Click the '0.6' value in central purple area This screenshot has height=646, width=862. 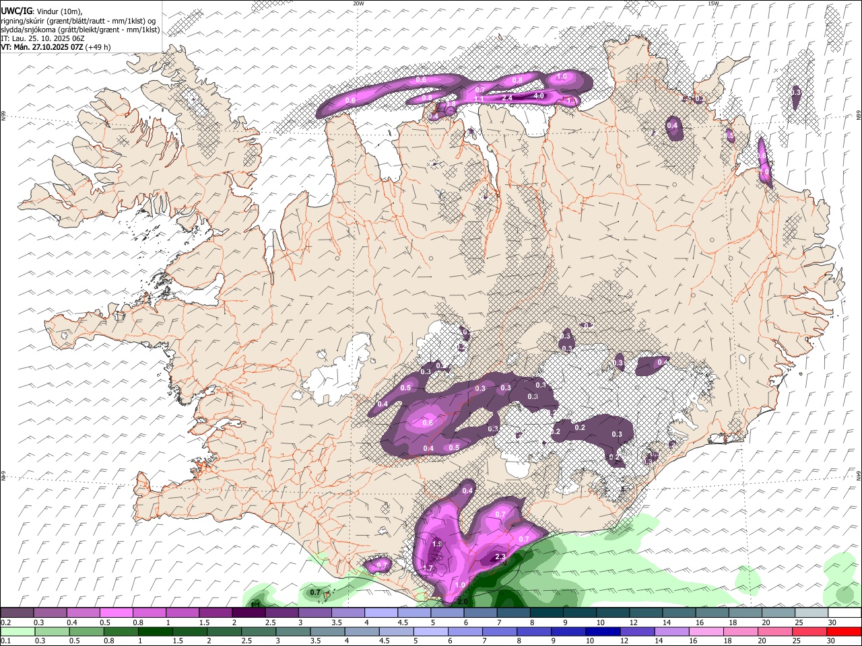(428, 423)
